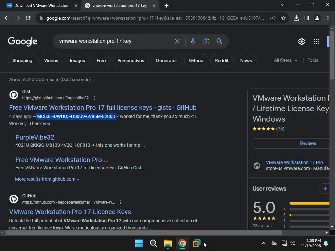Go back to the previous page
The height and width of the screenshot is (251, 335).
7,18
